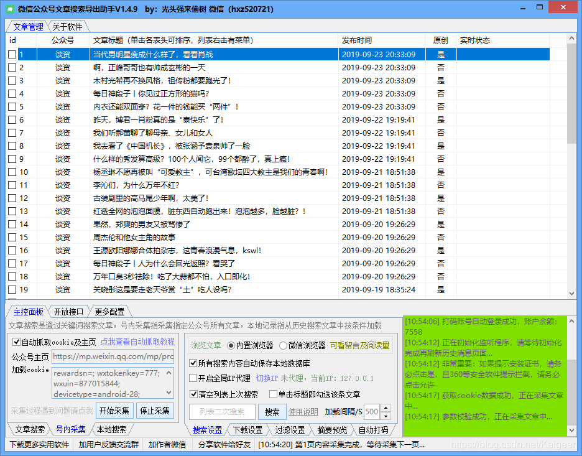This screenshot has width=582, height=456.
Task: Click log panel scrollbar down arrow
Action: coord(571,430)
